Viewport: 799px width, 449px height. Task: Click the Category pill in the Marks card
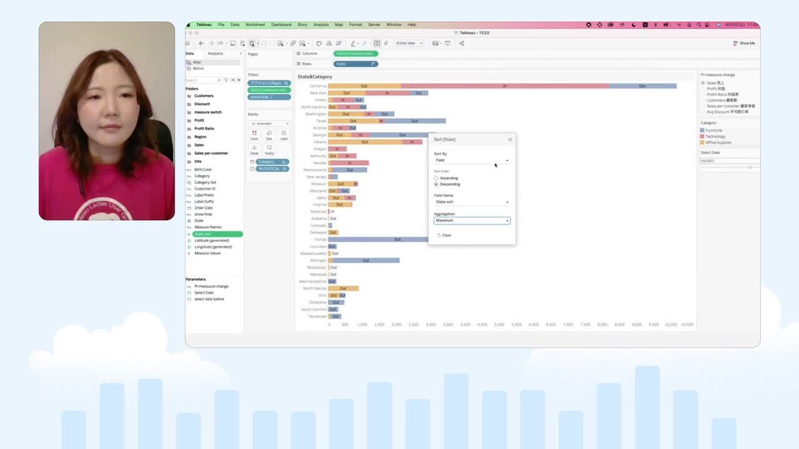pyautogui.click(x=272, y=162)
